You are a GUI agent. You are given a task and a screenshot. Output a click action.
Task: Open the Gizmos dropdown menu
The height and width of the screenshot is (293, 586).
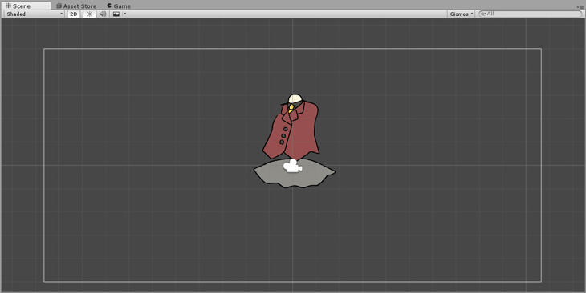[x=462, y=14]
